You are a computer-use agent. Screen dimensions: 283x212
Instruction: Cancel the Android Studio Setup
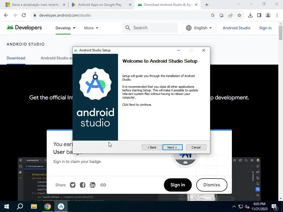[x=196, y=147]
